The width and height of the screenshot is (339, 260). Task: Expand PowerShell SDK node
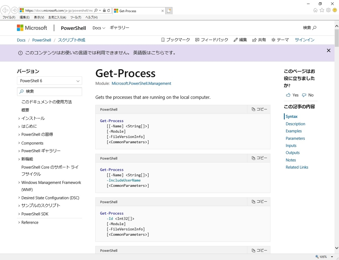(19, 214)
